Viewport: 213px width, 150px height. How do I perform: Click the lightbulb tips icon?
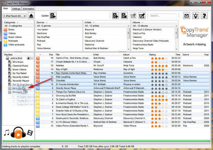pos(195,16)
